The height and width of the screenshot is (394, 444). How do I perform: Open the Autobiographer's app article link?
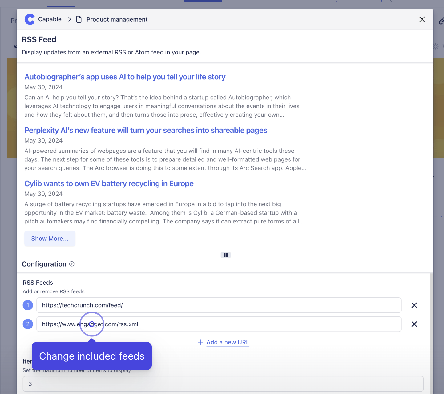click(x=125, y=77)
